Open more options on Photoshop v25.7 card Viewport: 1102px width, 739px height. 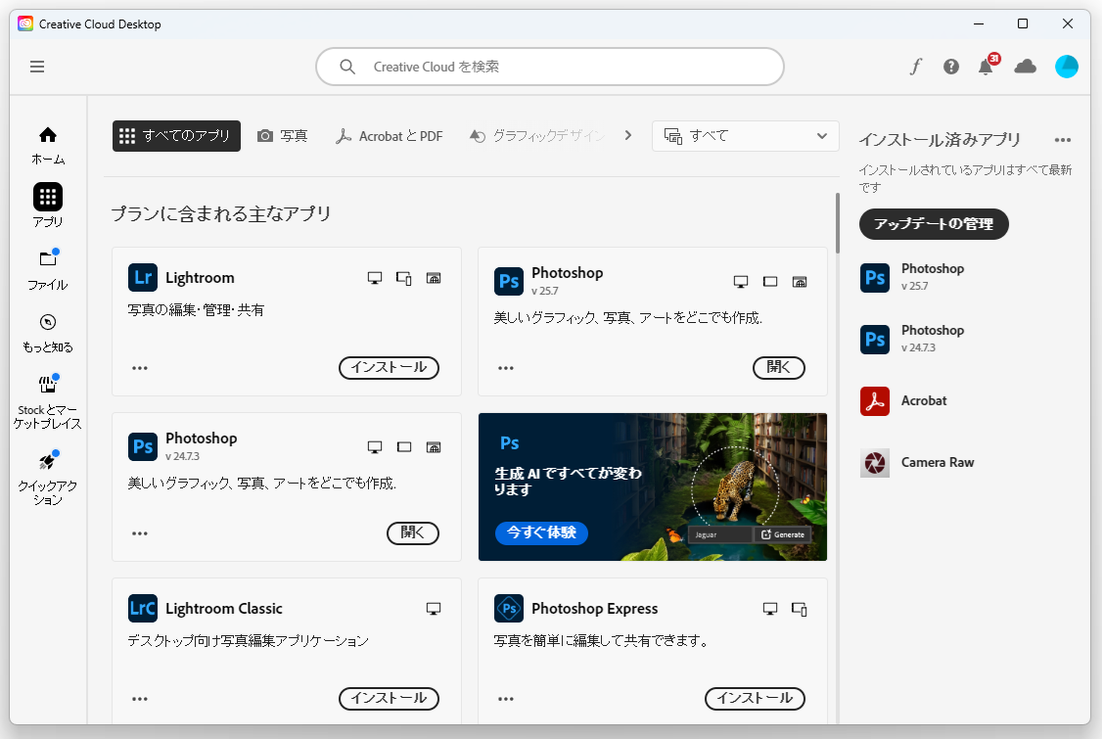coord(506,368)
